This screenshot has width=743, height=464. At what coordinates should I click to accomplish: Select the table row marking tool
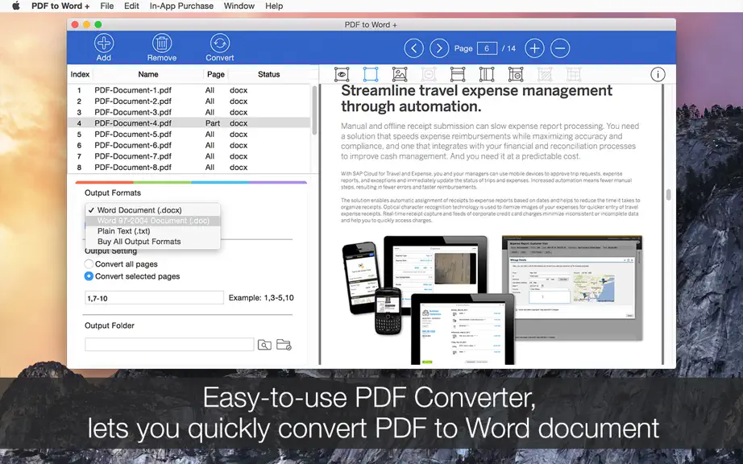click(x=458, y=74)
